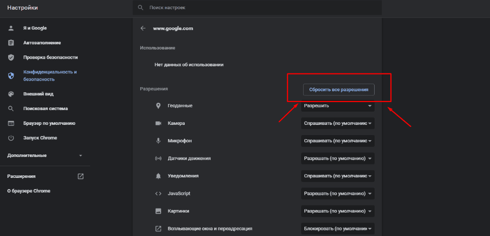Click the shield icon for Проверка безопасности

click(11, 58)
